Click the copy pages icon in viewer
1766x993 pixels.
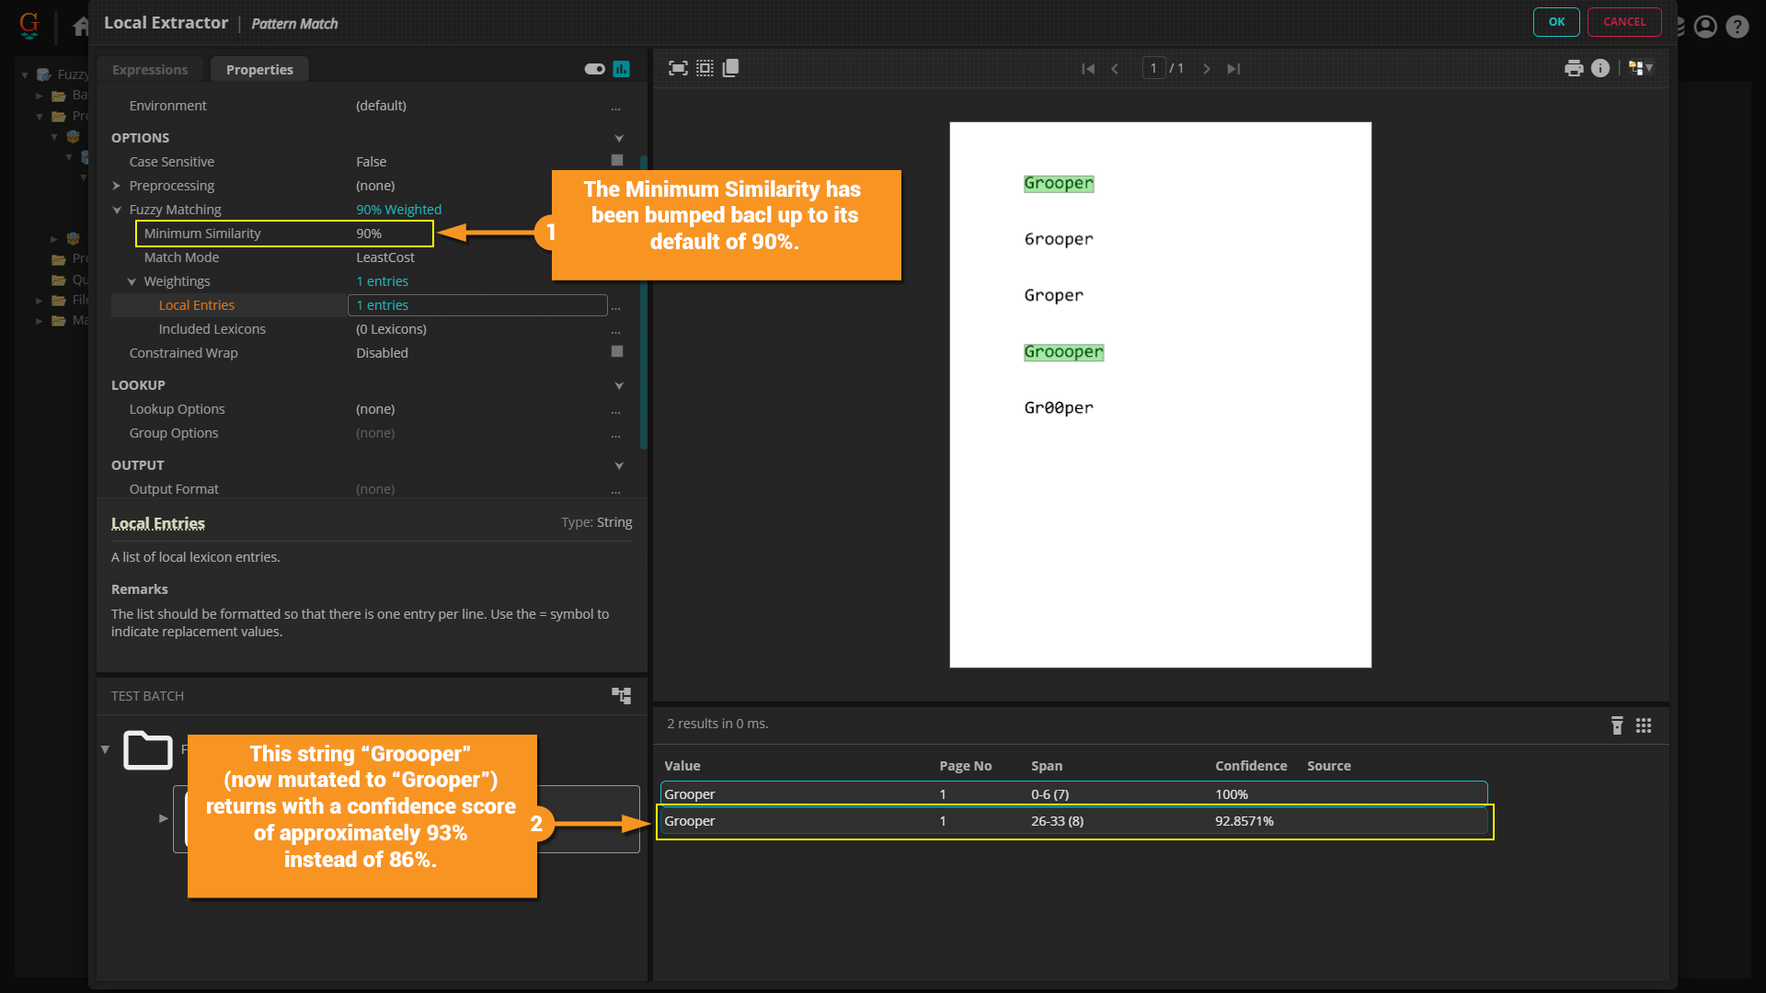click(731, 68)
